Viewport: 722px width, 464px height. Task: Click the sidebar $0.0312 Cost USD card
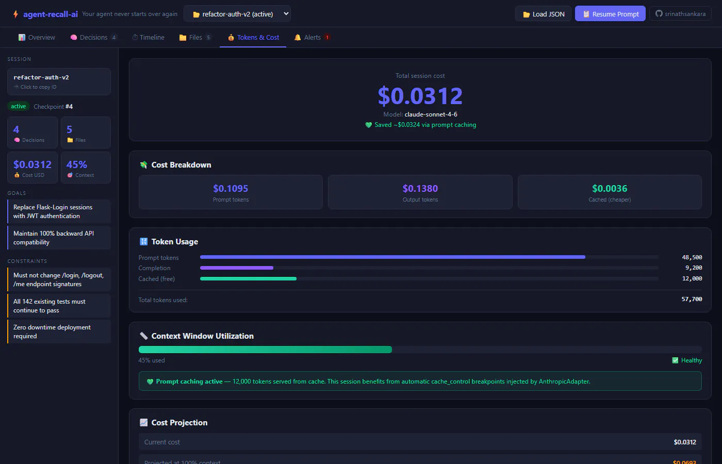tap(32, 168)
